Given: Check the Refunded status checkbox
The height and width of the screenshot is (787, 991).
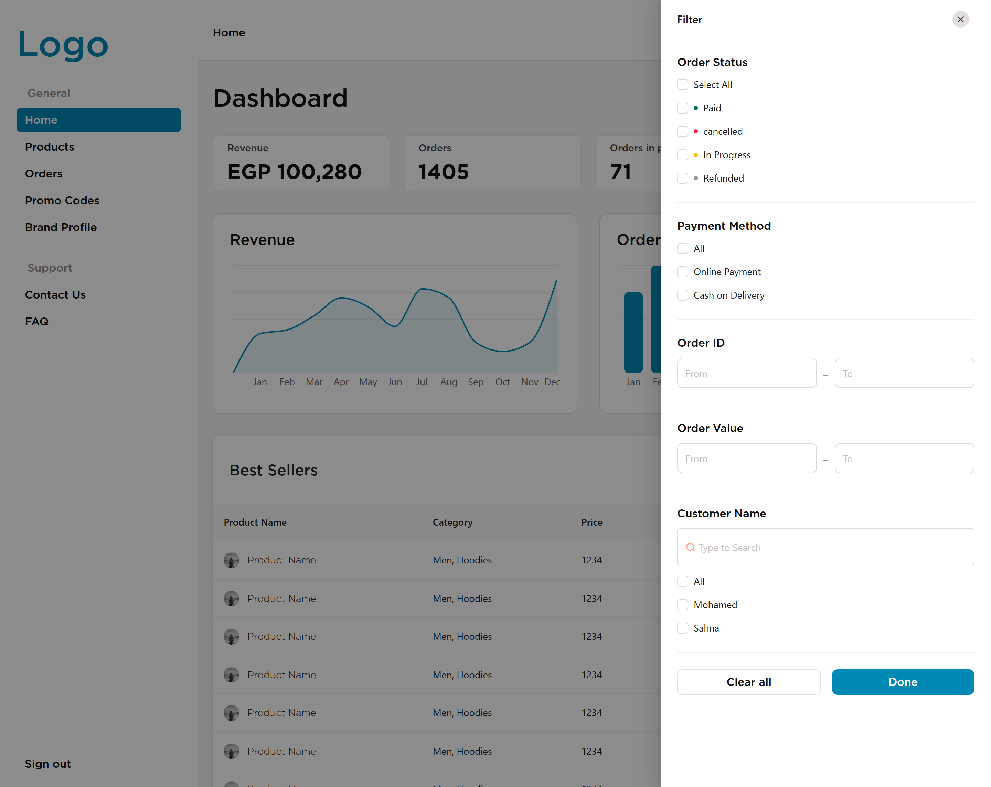Looking at the screenshot, I should tap(683, 178).
